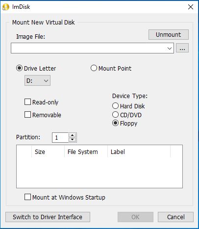Click the Partition number field
This screenshot has width=199, height=229.
pos(60,138)
